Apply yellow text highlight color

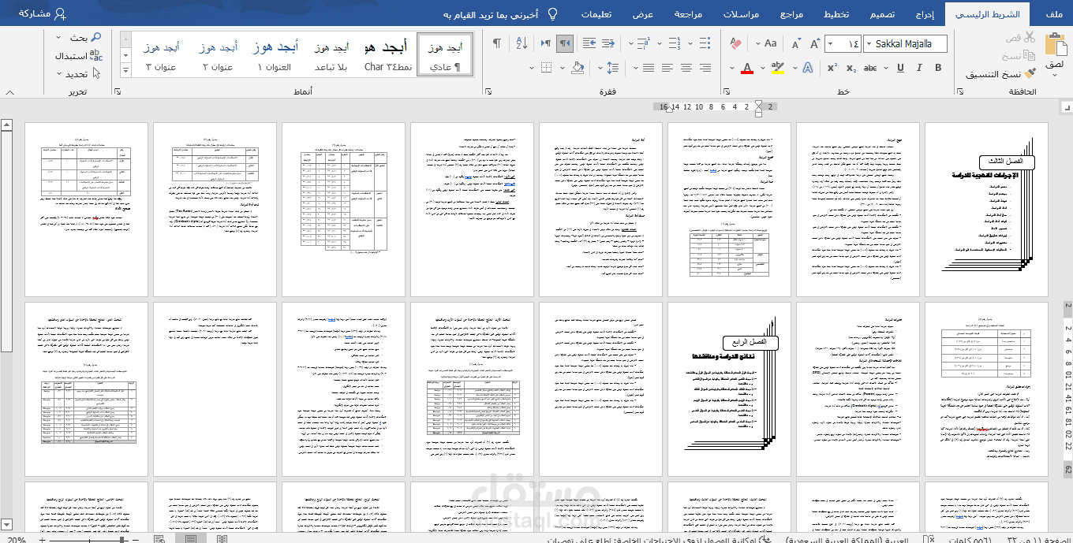point(778,68)
